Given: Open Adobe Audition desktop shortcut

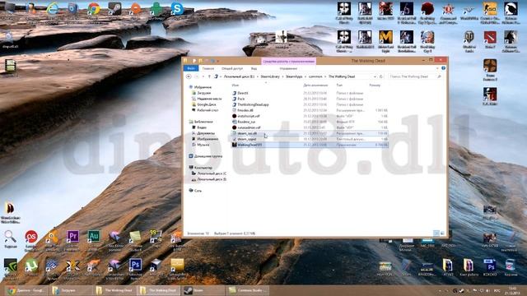Looking at the screenshot, I should tap(93, 239).
